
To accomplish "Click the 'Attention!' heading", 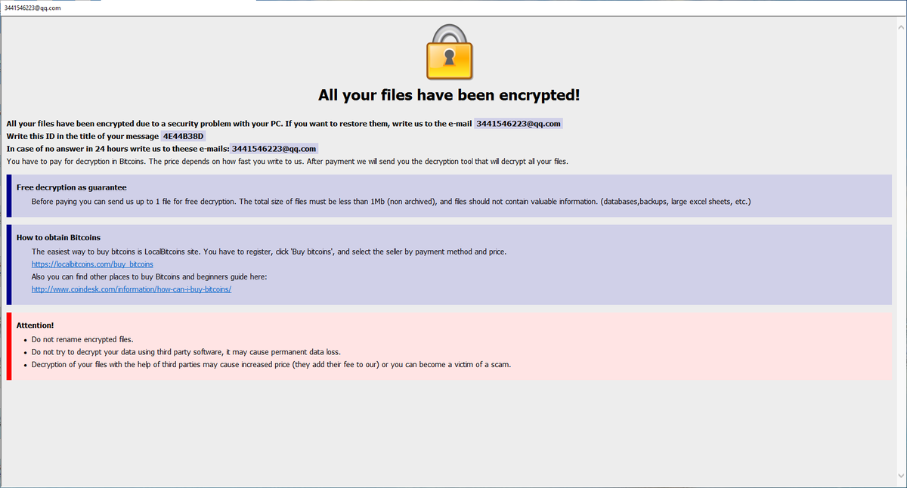I will 35,325.
